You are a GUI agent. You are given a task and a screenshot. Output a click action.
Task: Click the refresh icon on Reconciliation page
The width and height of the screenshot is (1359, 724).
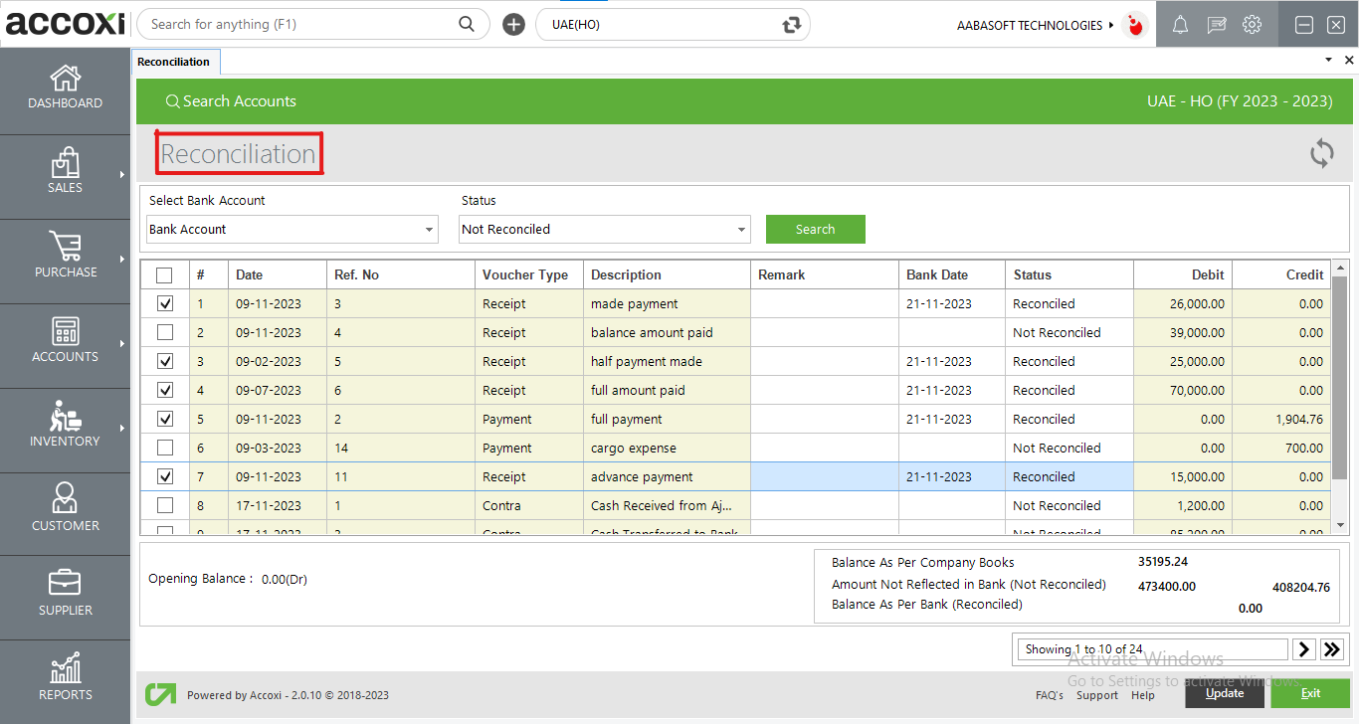(x=1321, y=154)
